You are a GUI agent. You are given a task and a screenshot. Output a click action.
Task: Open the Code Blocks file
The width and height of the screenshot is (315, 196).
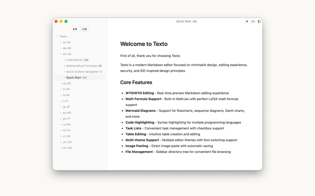click(80, 60)
